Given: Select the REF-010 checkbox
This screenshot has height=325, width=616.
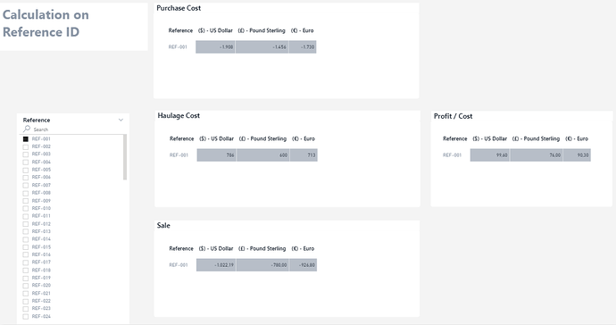Looking at the screenshot, I should tap(26, 208).
